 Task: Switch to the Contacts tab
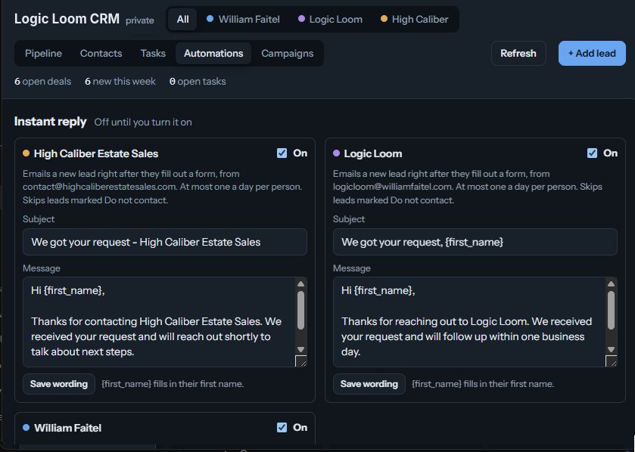tap(101, 54)
